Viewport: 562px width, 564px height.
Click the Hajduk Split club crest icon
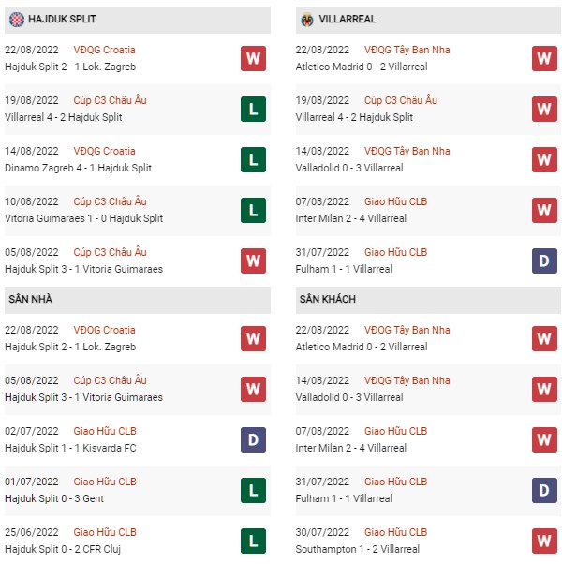17,20
